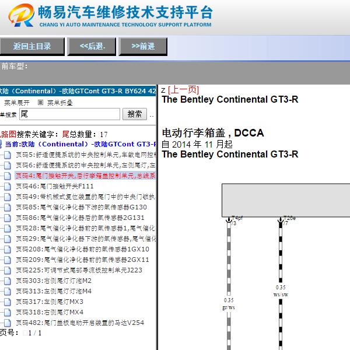Viewport: 350px width, 350px height.
Task: Click the gray control unit box in diagram
Action: pos(286,200)
